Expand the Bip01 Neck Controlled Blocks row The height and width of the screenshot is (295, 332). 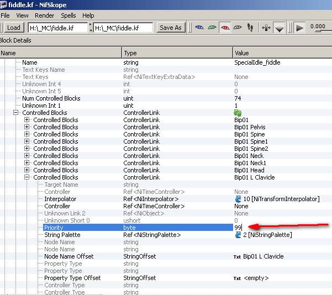click(x=27, y=156)
